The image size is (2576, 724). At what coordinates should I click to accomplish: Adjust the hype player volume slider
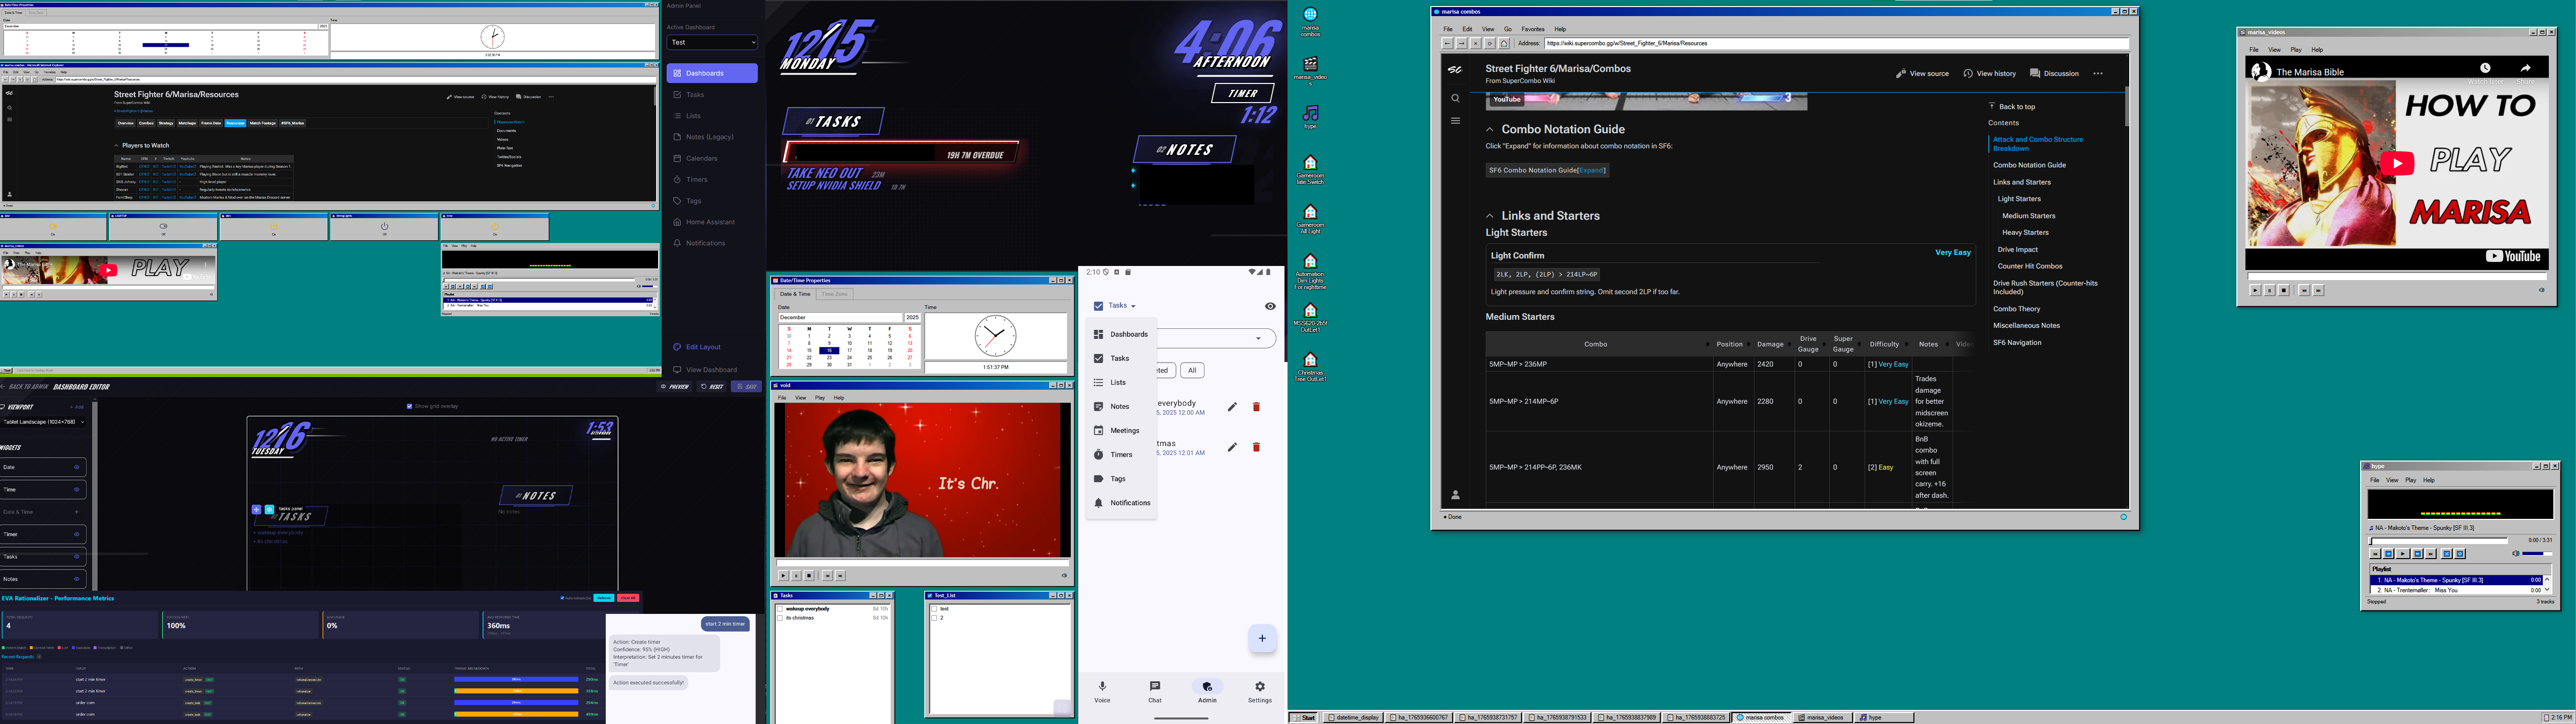pos(2536,554)
